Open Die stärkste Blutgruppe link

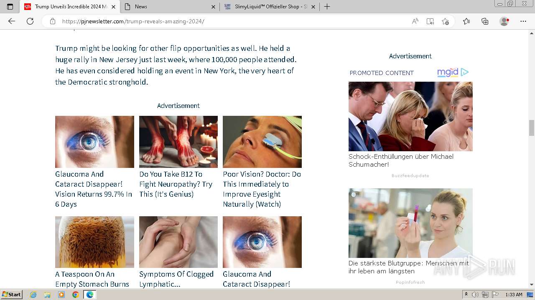click(x=409, y=267)
